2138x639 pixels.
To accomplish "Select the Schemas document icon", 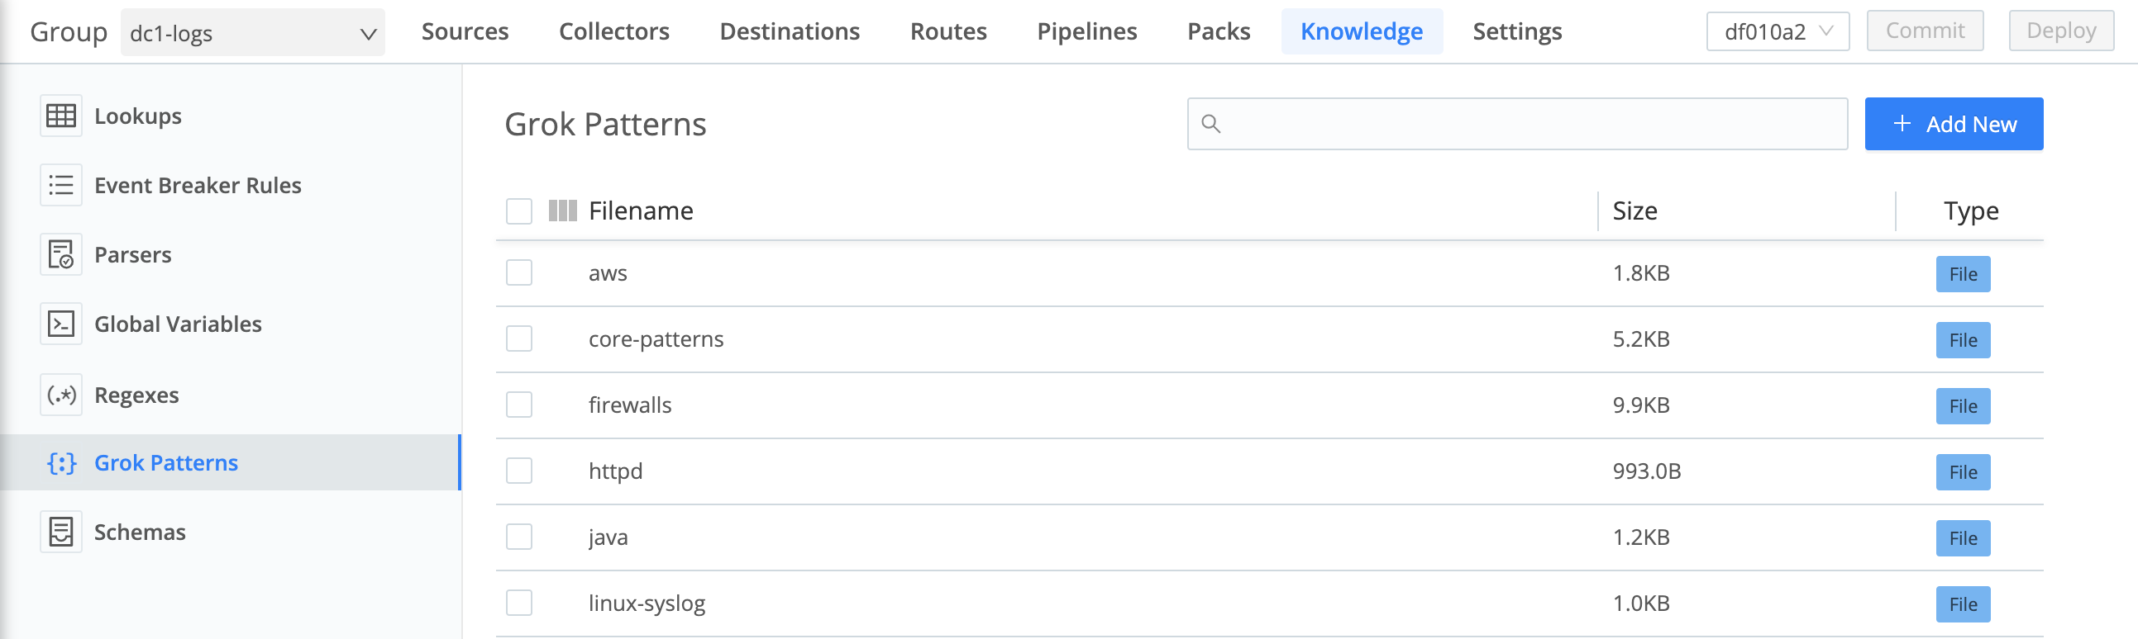I will [61, 531].
